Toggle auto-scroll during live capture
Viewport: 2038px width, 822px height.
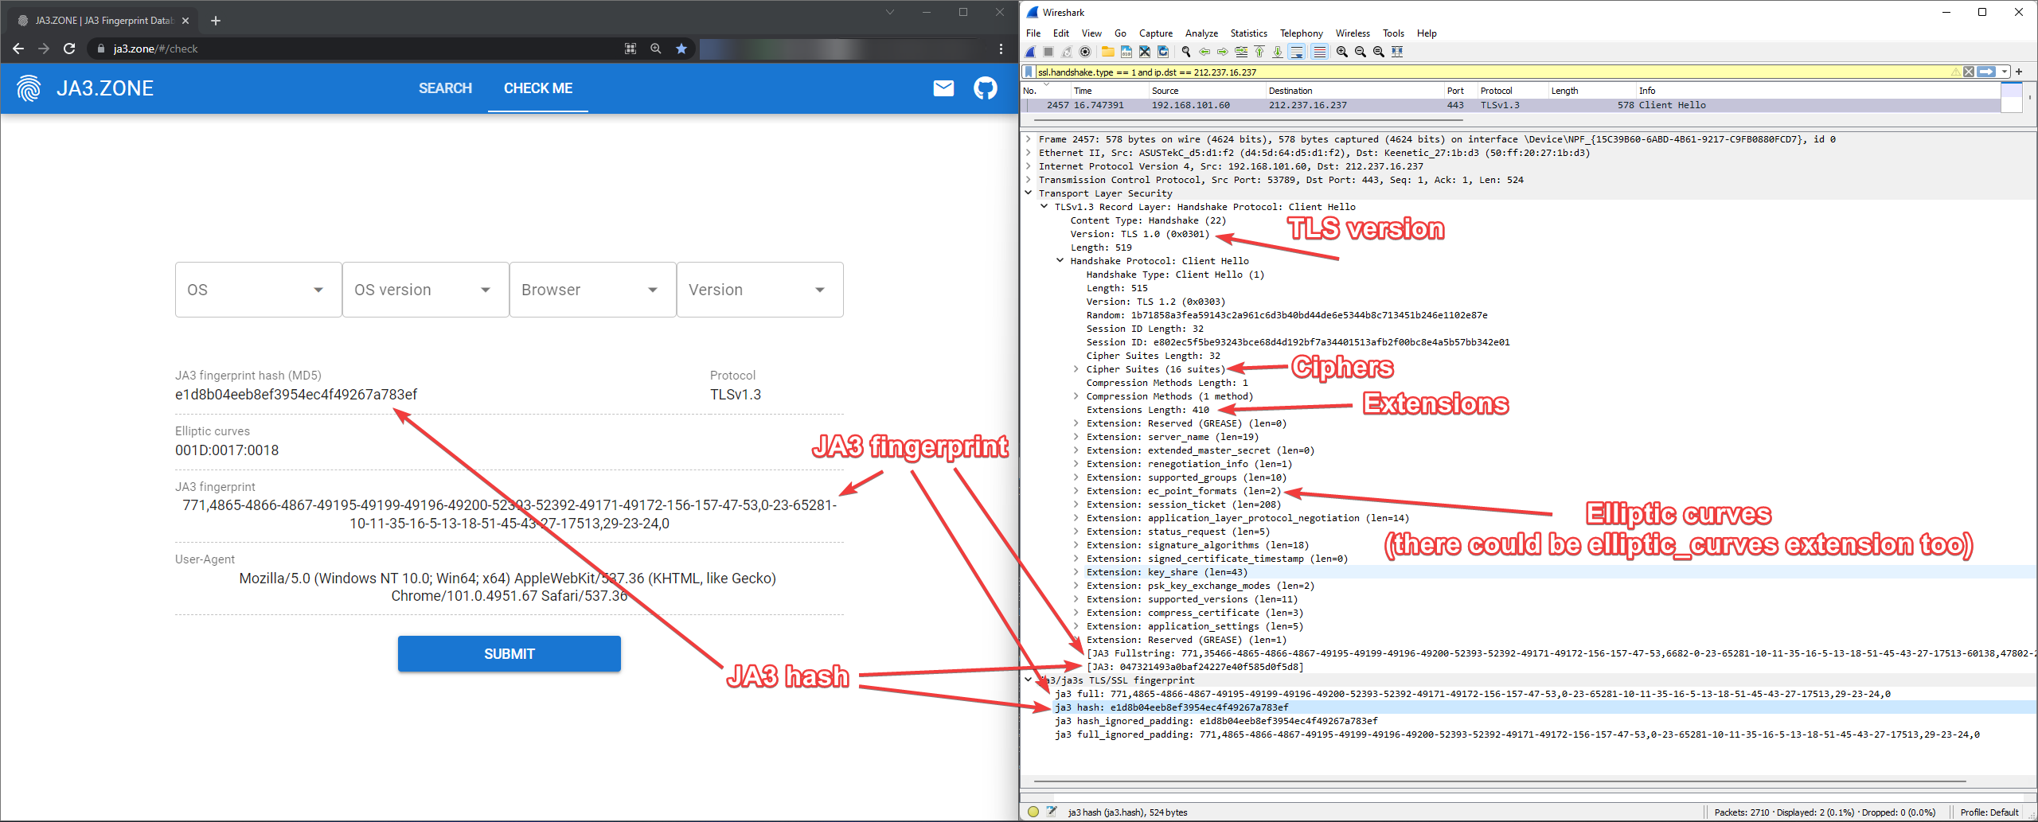1297,52
